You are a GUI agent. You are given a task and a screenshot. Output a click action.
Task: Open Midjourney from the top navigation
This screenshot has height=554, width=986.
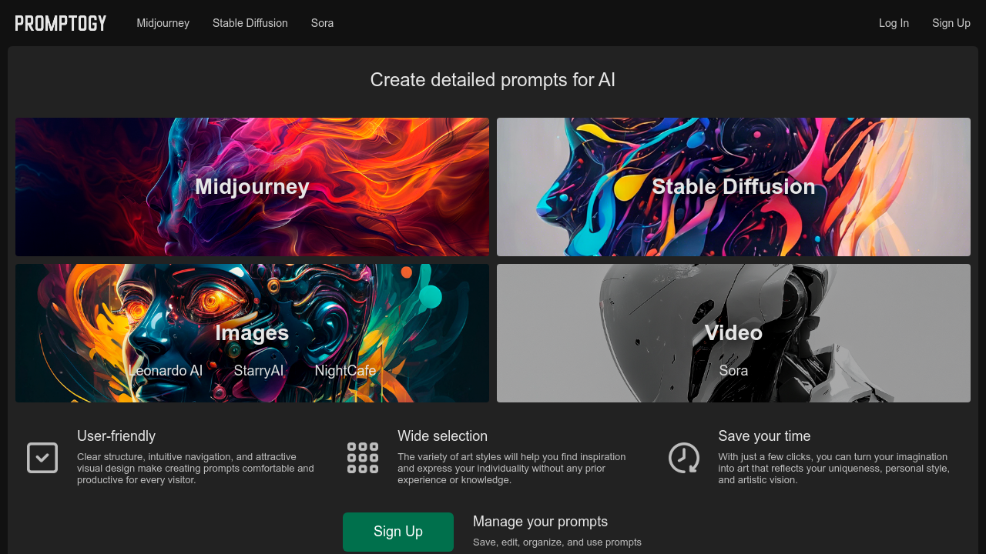pos(163,23)
